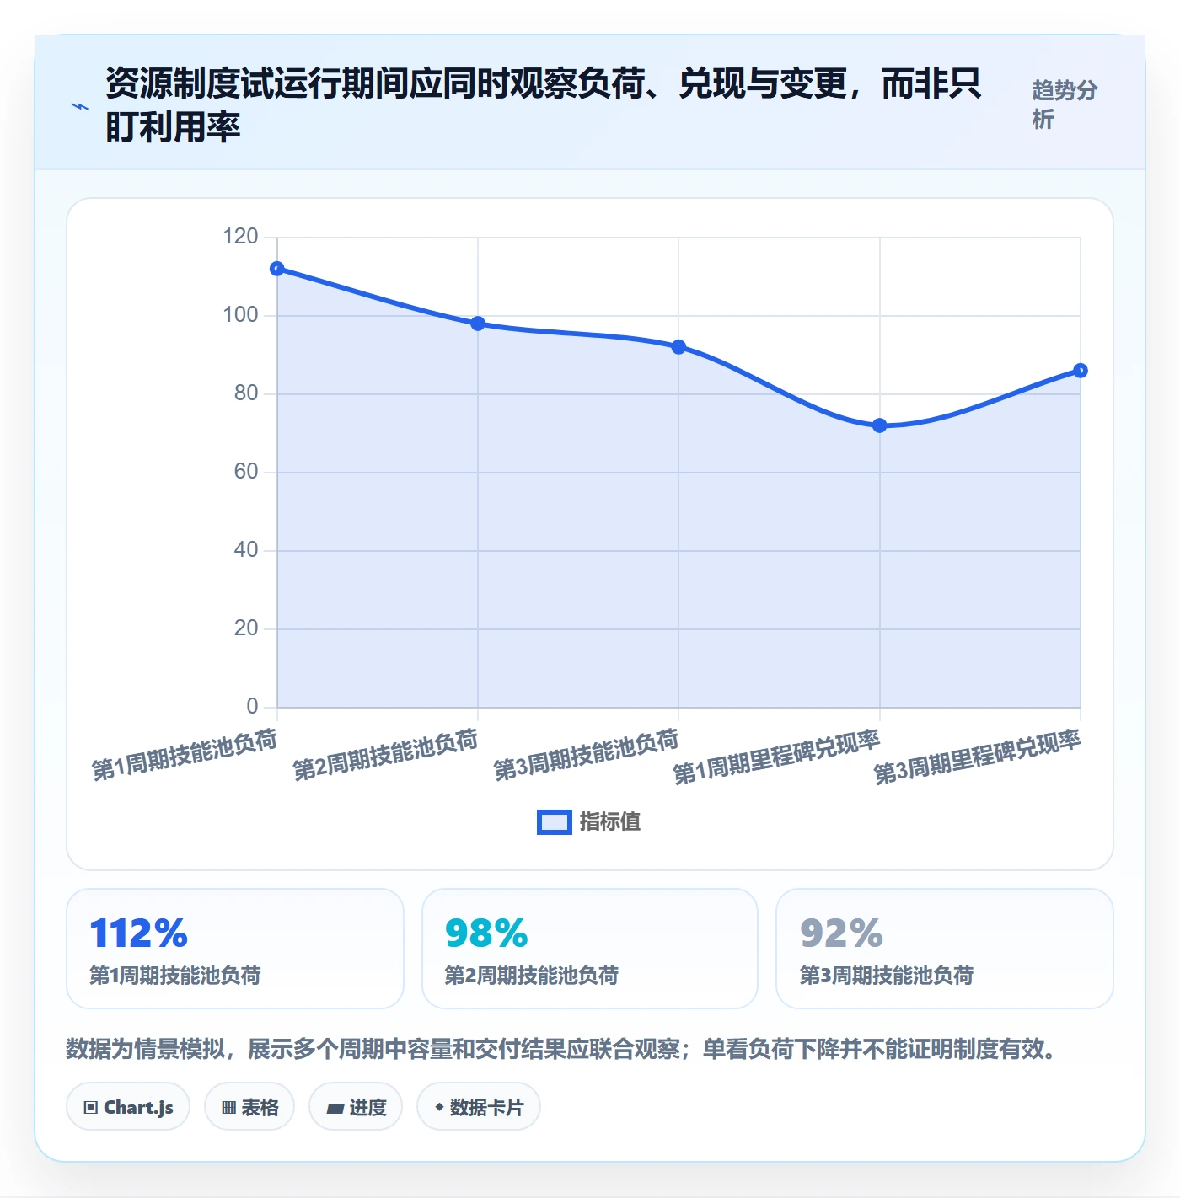The height and width of the screenshot is (1198, 1180).
Task: Click the y-axis value 120
Action: tap(240, 236)
